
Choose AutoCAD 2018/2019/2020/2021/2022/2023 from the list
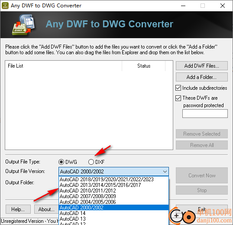pyautogui.click(x=113, y=179)
